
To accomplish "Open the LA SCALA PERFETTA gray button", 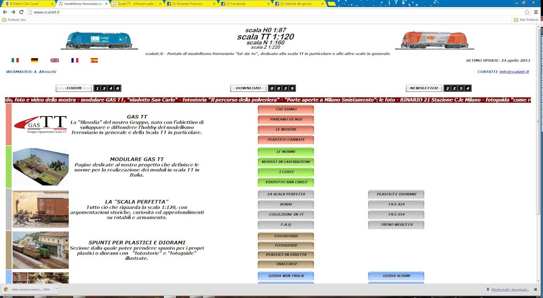I will (x=286, y=195).
